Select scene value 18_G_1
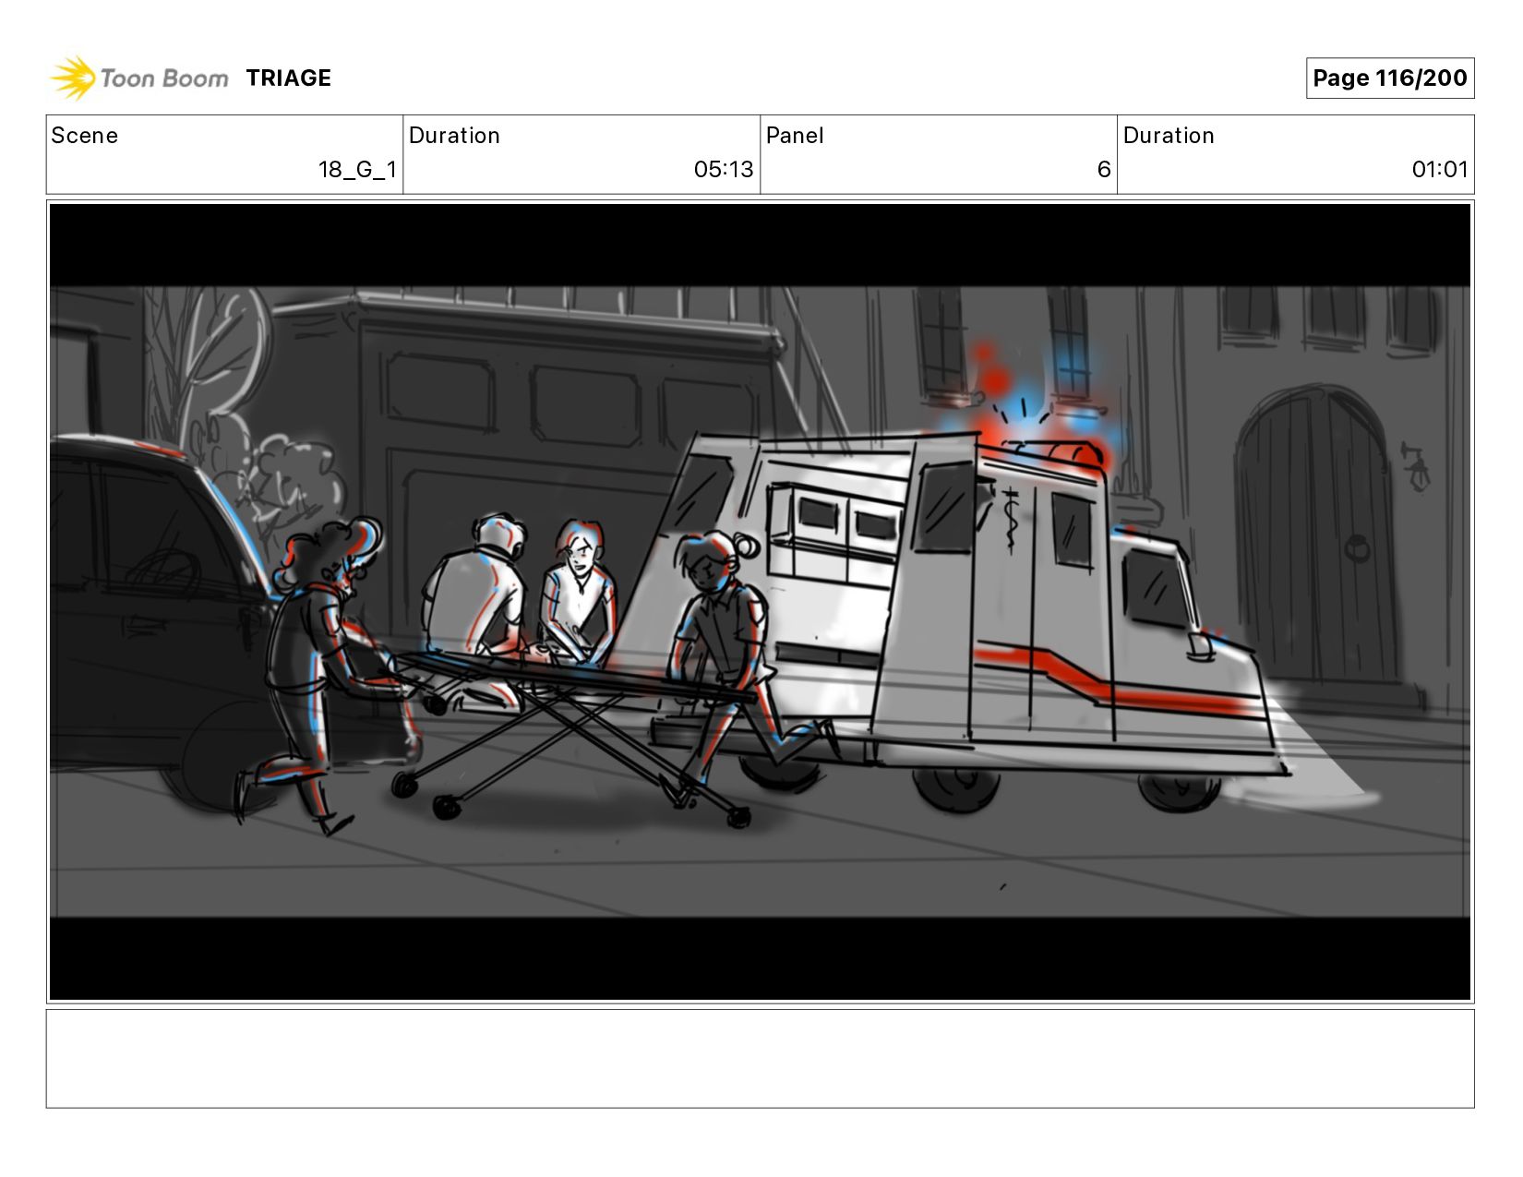Screen dimensions: 1523x1177 [357, 170]
